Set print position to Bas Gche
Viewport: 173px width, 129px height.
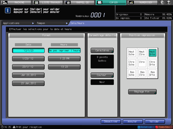pos(132,73)
